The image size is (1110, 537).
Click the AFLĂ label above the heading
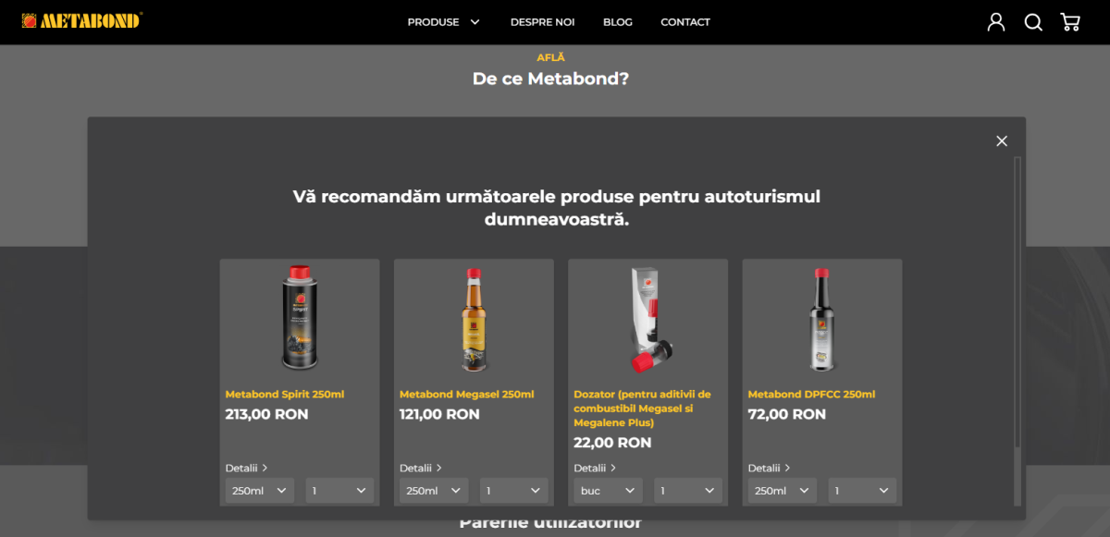[550, 57]
